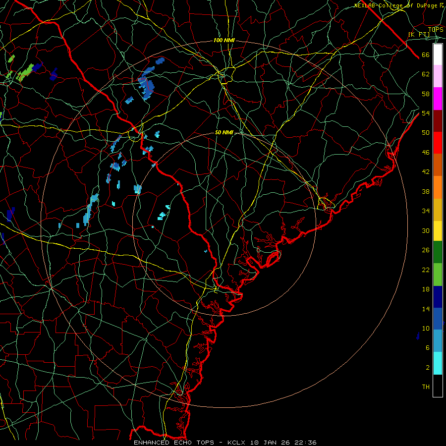This screenshot has width=446, height=446.
Task: Click the legend value "18"
Action: click(426, 289)
